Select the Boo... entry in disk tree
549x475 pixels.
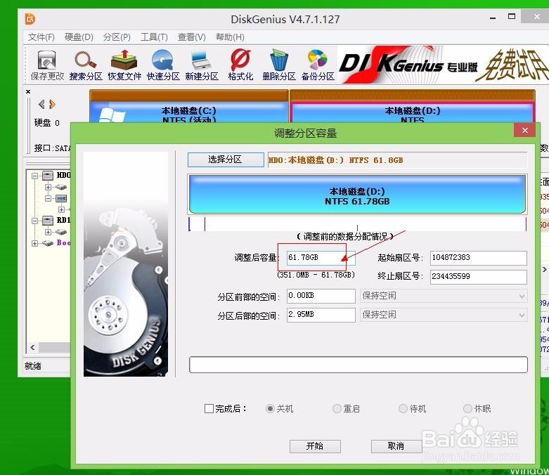pyautogui.click(x=63, y=242)
